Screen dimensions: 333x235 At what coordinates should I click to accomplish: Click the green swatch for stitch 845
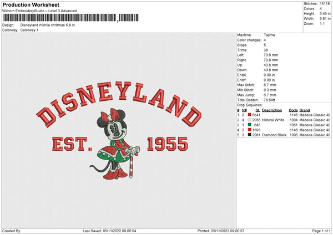(250, 125)
